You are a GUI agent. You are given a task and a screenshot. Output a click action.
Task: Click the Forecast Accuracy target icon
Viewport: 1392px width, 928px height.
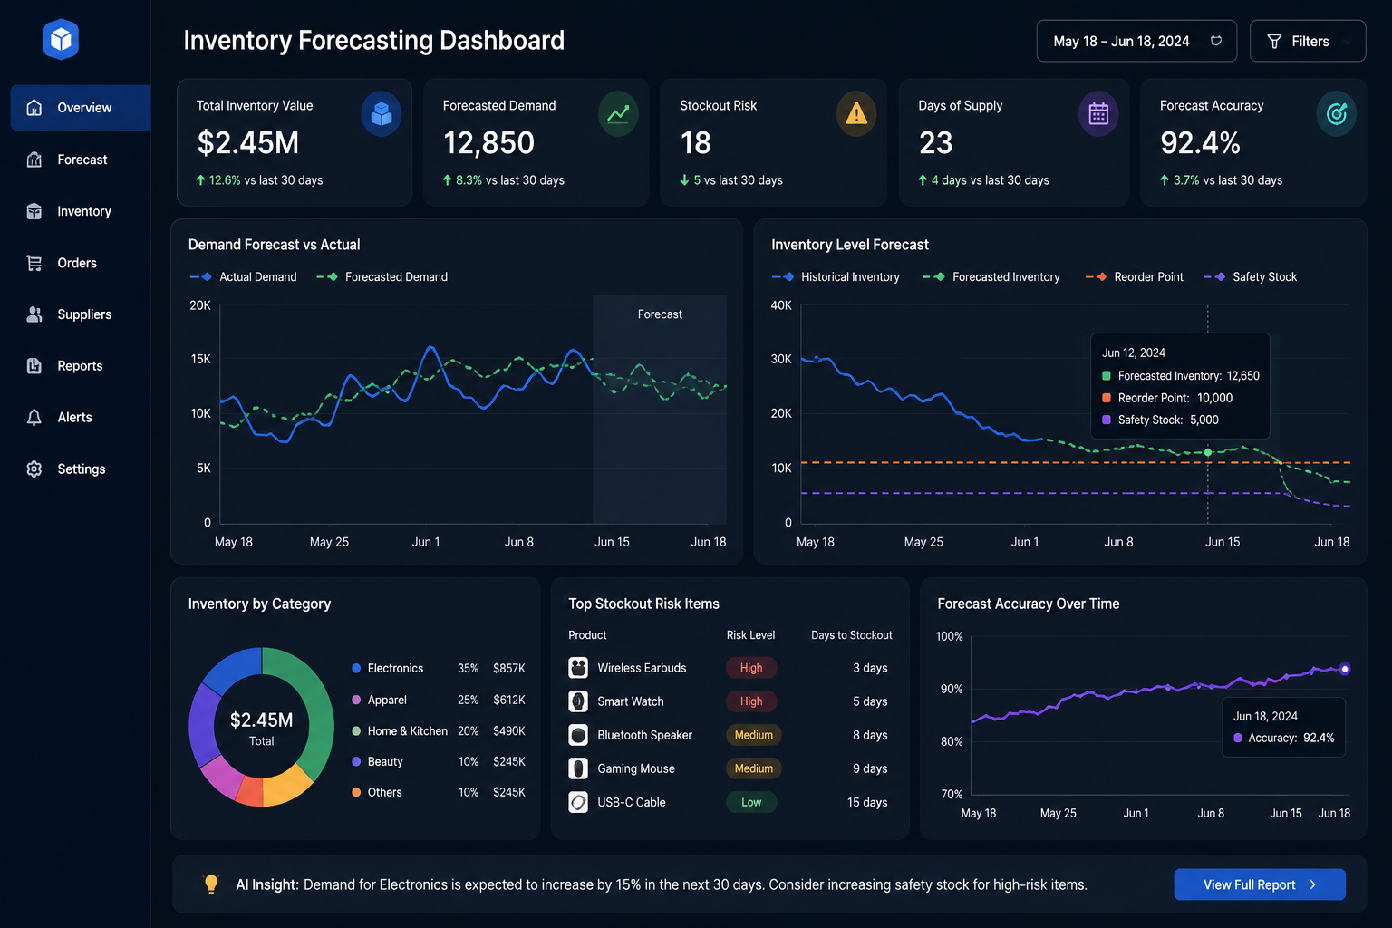[1336, 114]
